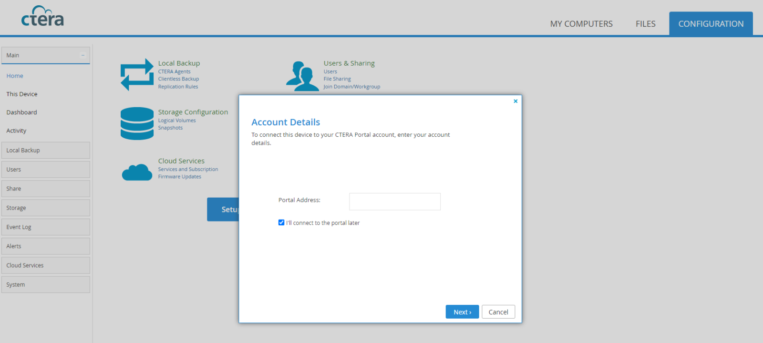
Task: Select the CONFIGURATION tab
Action: click(711, 24)
